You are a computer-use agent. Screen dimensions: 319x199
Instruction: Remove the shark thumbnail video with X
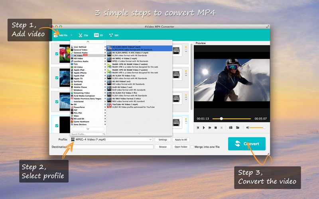click(186, 71)
